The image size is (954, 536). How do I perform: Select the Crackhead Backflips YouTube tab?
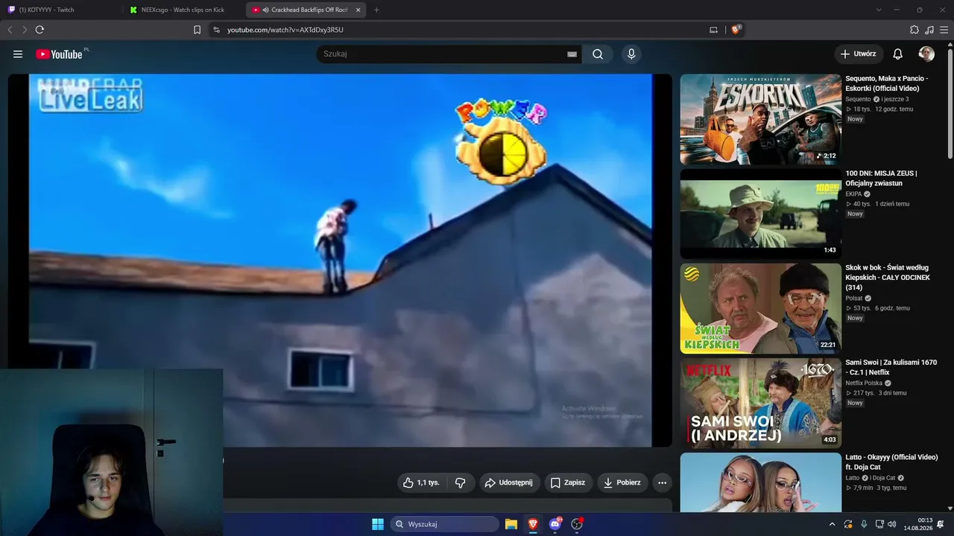(x=306, y=10)
